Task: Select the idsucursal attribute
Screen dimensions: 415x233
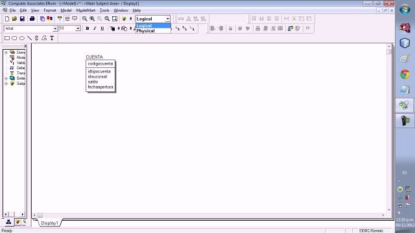Action: (97, 76)
